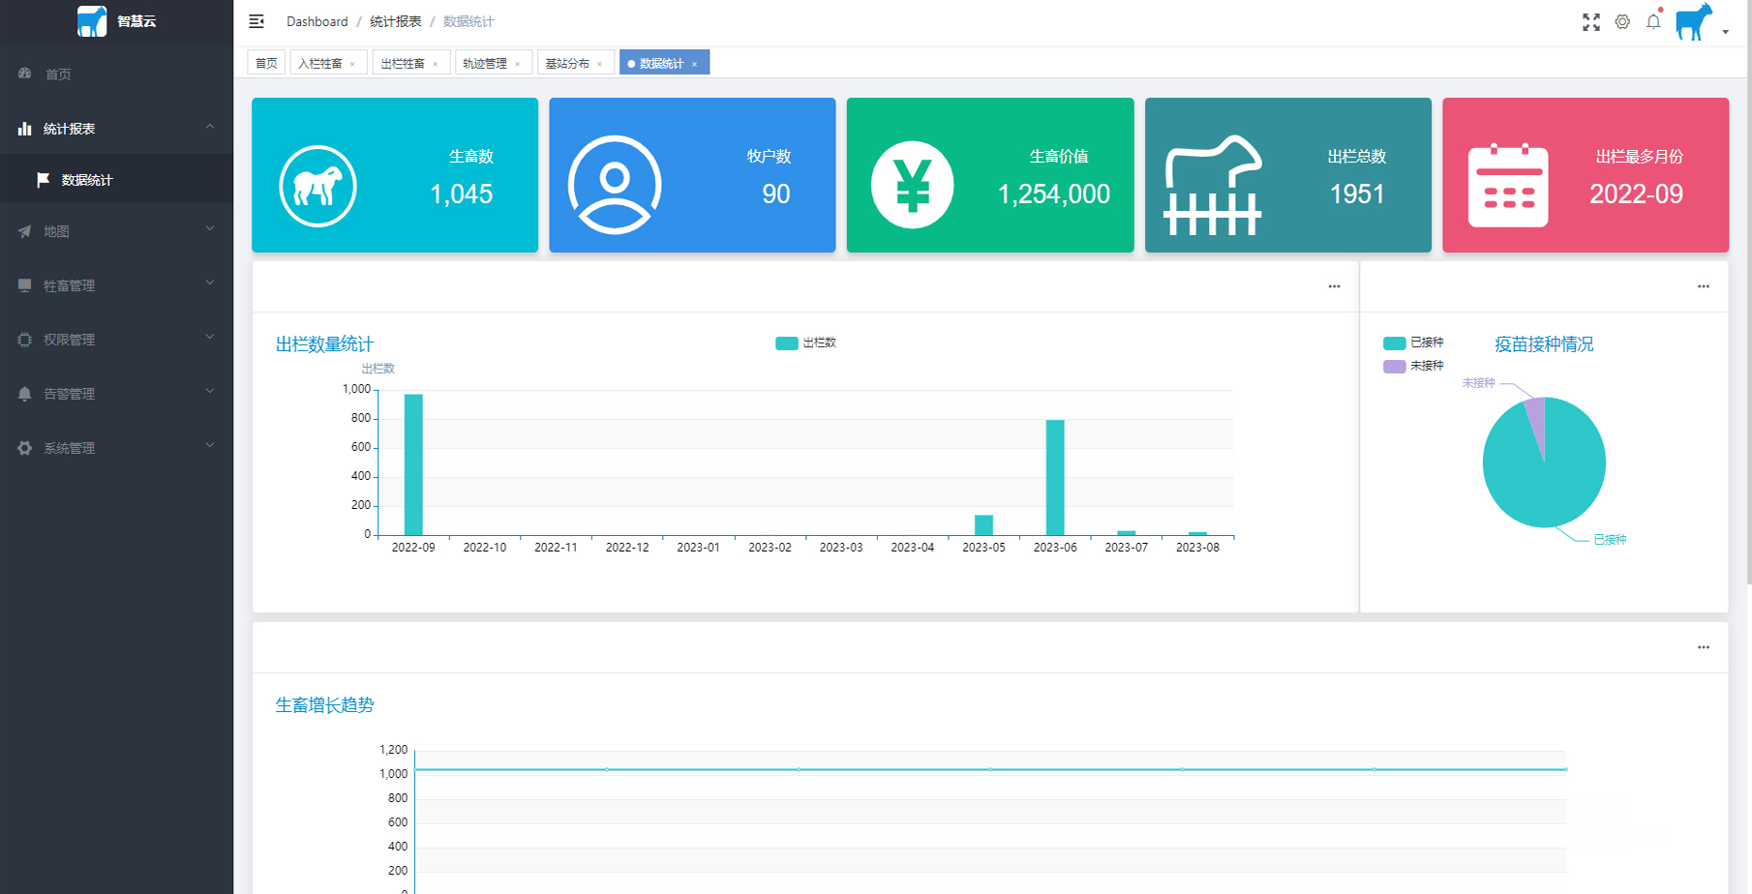Collapse the 统计报表 sidebar menu

pos(116,129)
